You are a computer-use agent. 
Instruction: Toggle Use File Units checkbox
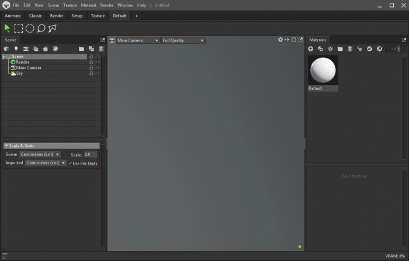(71, 163)
